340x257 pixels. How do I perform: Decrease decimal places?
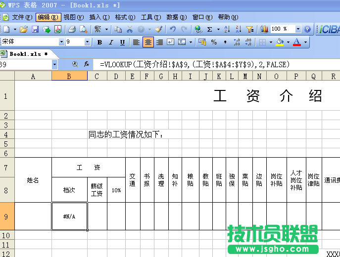point(248,42)
